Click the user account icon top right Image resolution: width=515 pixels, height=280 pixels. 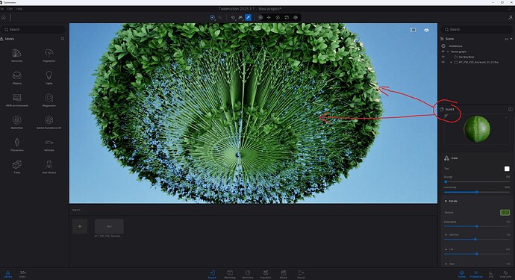click(x=511, y=17)
